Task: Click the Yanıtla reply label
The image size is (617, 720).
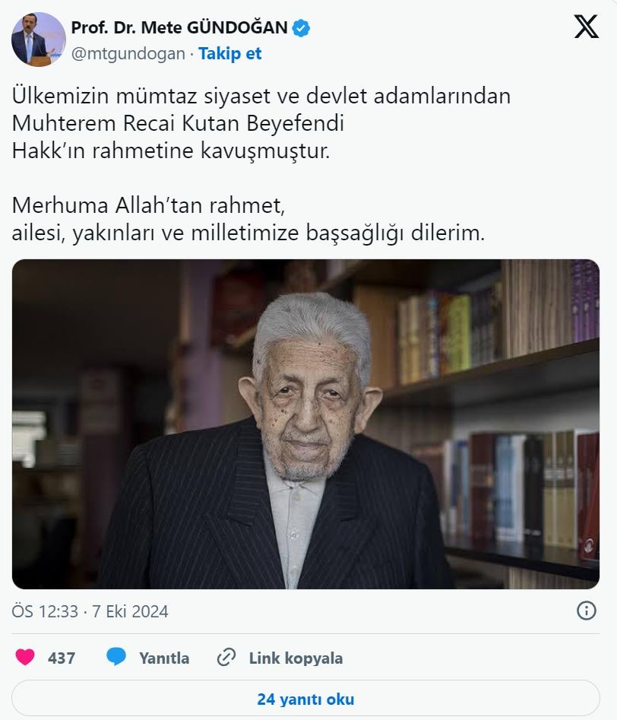Action: pyautogui.click(x=164, y=658)
